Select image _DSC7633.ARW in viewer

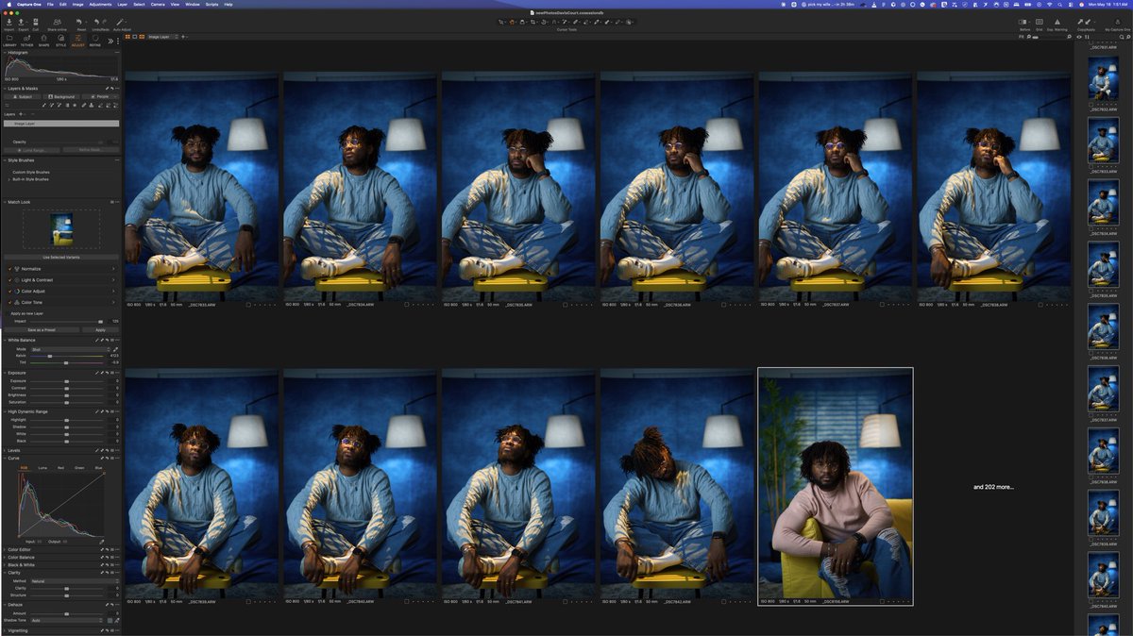tap(201, 186)
